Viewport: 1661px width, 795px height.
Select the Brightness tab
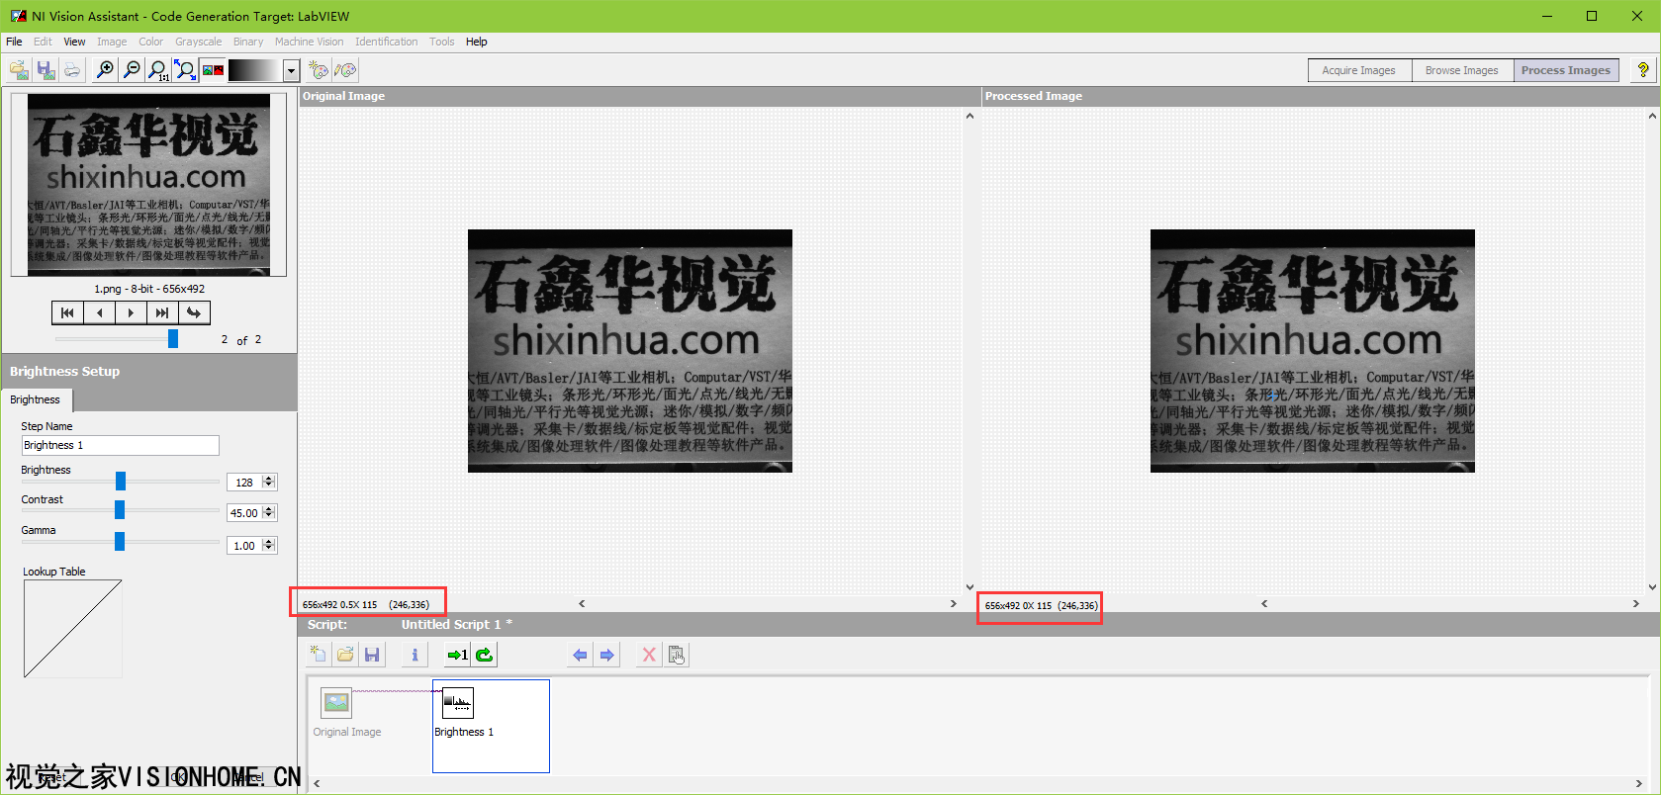[x=36, y=399]
